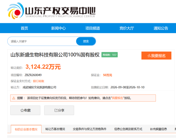Switch to 补充披露信息 tab
176x138 pixels.
[x=159, y=129]
